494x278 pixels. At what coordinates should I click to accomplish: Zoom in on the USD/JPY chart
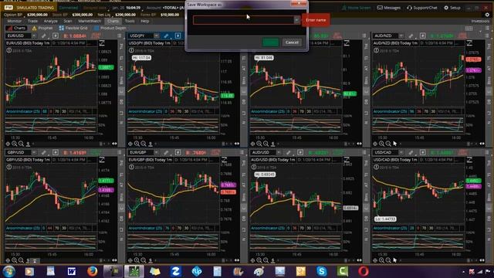tap(137, 144)
